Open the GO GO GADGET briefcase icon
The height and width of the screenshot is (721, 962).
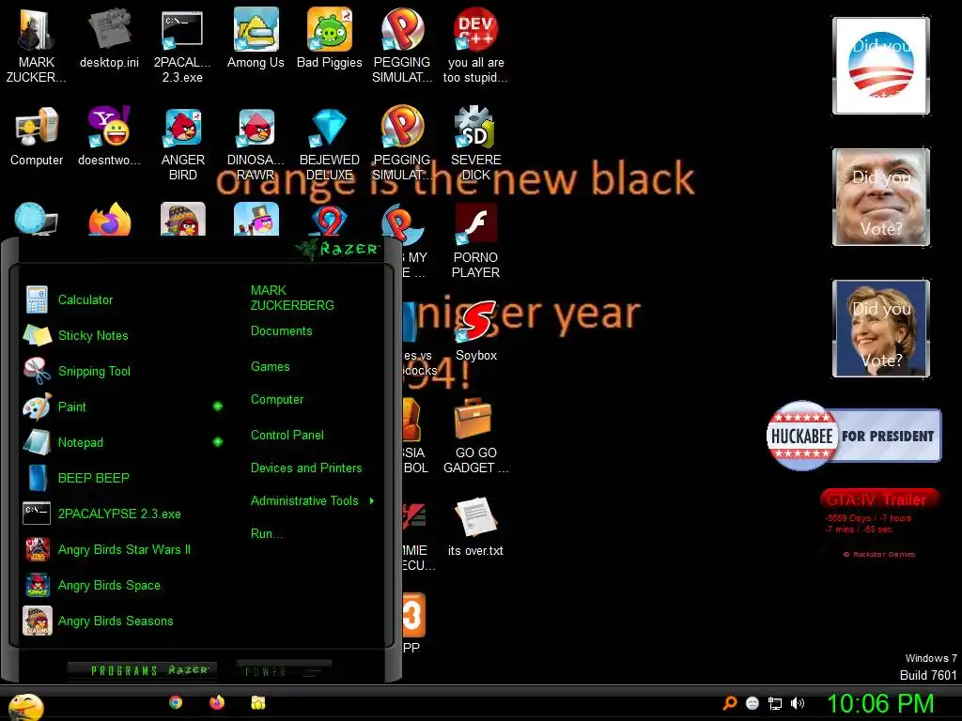point(475,436)
